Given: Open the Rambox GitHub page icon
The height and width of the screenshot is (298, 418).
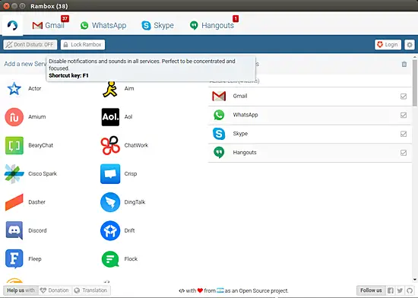Looking at the screenshot, I should 410,290.
